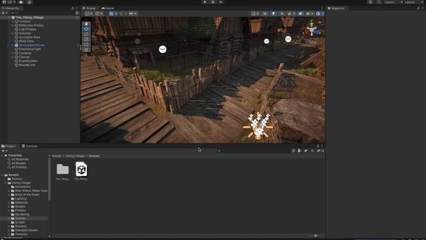Select the Rotate tool in scene overlay

[87, 34]
